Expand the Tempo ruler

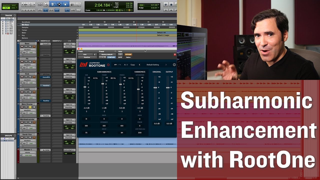click(x=19, y=30)
